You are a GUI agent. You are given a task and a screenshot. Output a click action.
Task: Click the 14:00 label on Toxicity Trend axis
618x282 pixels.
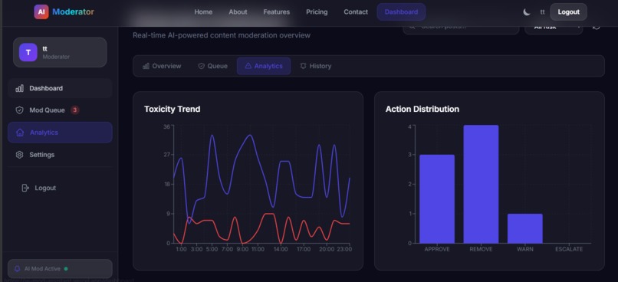coord(281,249)
